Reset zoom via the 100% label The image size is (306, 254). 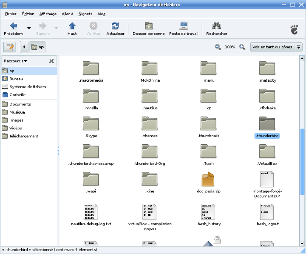(230, 47)
